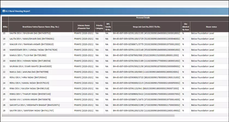Click Site Allotted value N in row 21
This screenshot has width=229, height=122.
(183, 66)
